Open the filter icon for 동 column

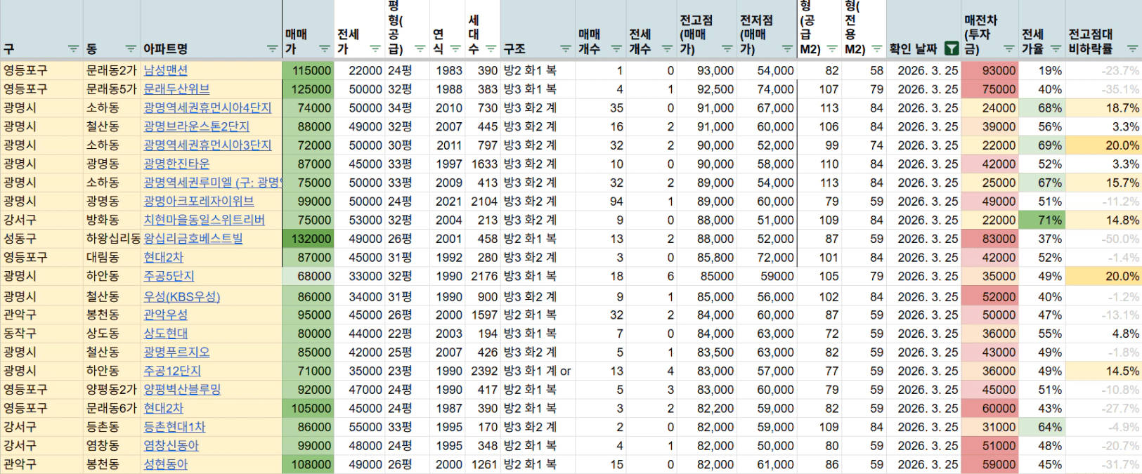[x=131, y=48]
